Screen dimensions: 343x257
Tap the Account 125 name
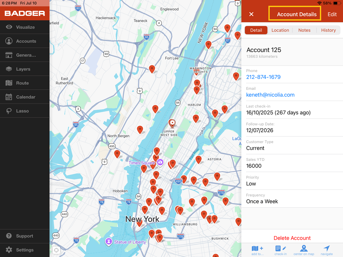[264, 50]
